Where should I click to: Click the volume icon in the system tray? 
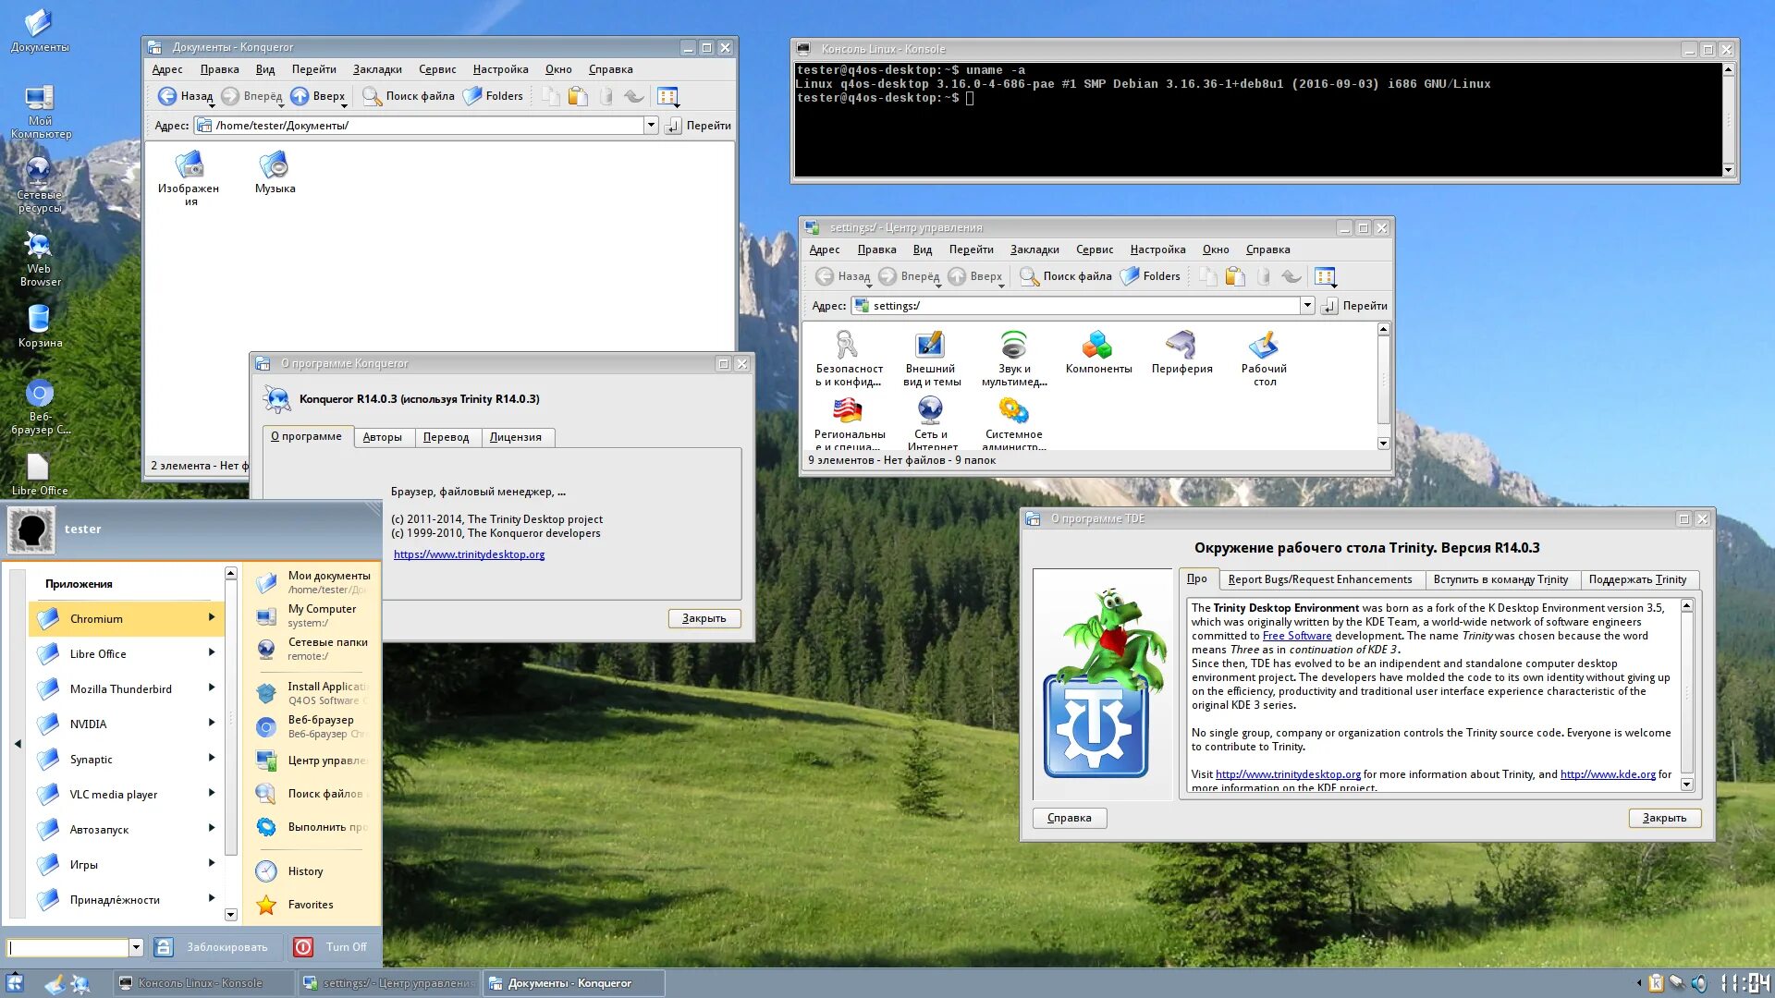point(1698,983)
